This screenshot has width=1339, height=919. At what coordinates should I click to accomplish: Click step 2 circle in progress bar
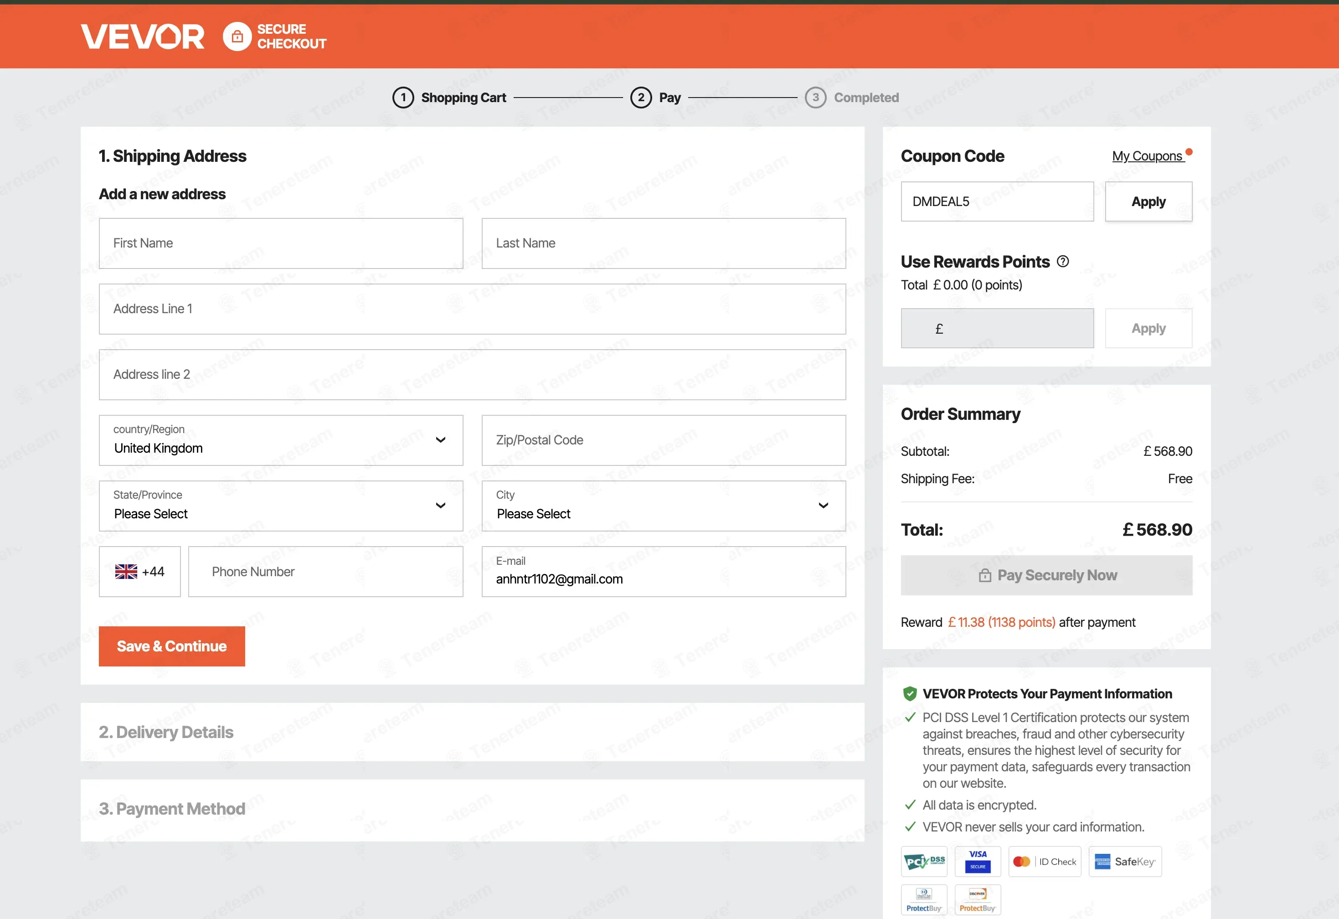click(641, 98)
